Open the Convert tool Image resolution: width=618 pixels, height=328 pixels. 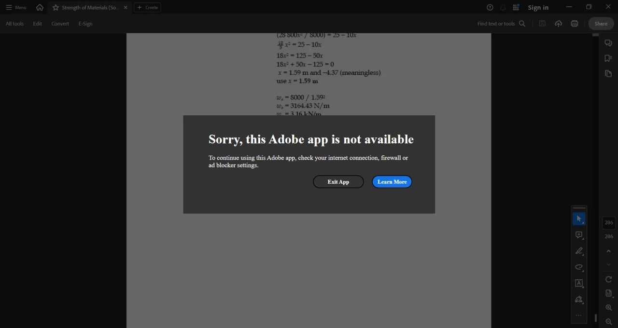[x=60, y=24]
